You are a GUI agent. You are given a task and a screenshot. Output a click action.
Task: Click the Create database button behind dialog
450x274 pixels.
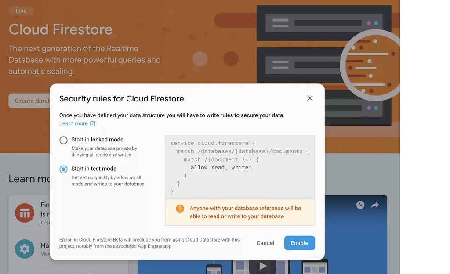point(29,101)
